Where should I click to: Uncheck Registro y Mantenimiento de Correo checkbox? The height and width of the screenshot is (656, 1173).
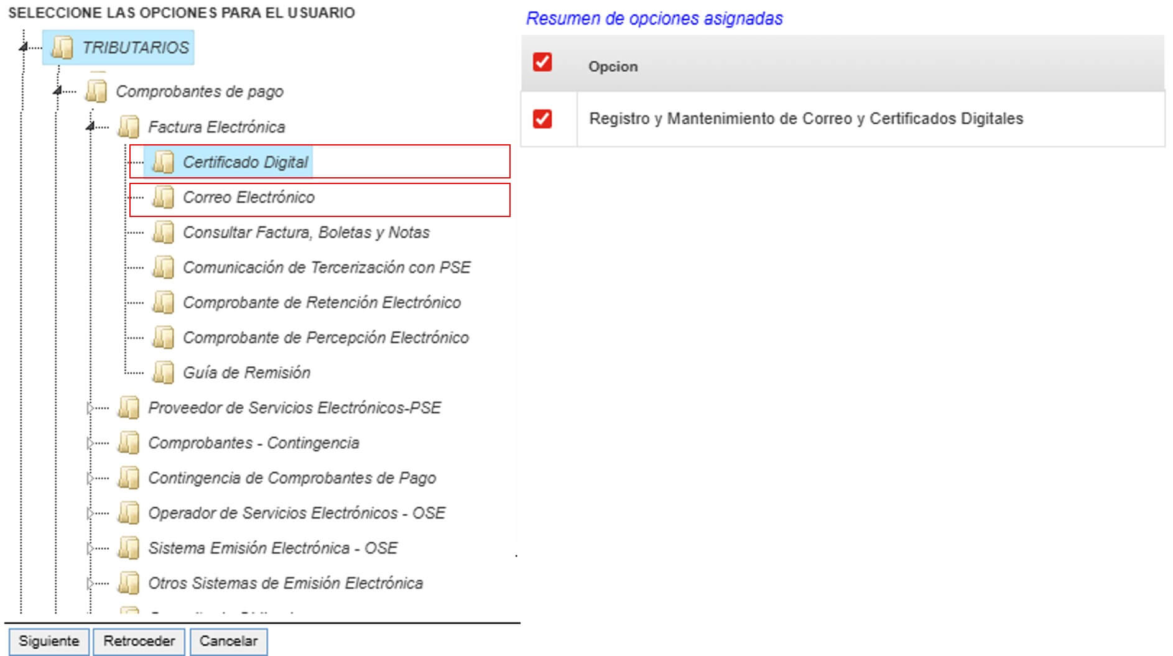[x=542, y=118]
